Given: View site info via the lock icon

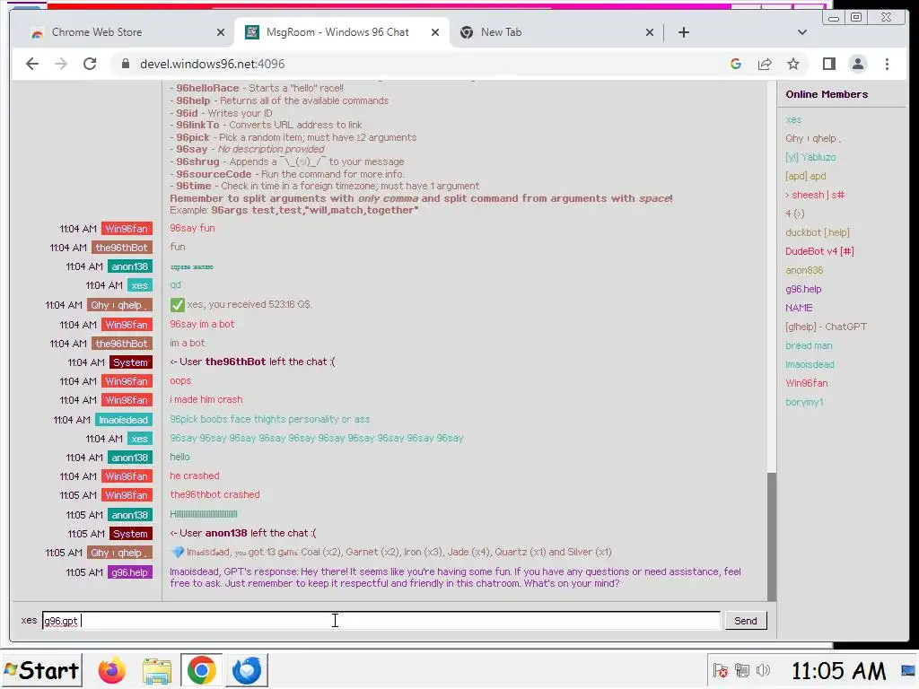Looking at the screenshot, I should (x=126, y=64).
